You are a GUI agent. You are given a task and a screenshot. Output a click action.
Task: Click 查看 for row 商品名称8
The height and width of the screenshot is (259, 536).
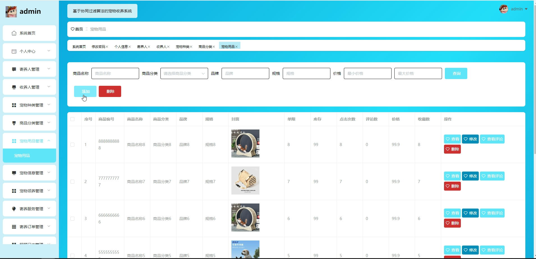452,139
